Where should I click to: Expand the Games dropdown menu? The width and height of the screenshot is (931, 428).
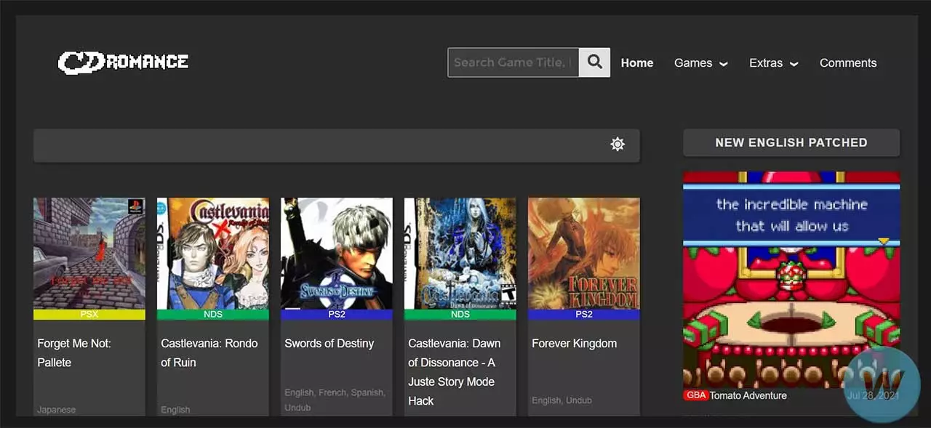coord(701,63)
